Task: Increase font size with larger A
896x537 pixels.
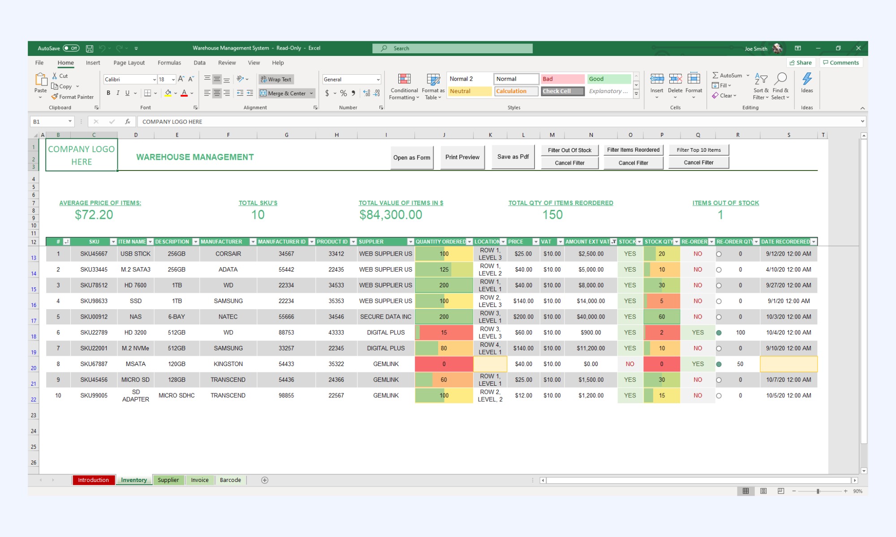Action: tap(181, 79)
